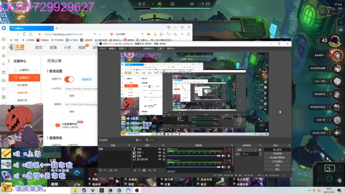Screen dimensions: 345x194
Task: Open first mixer channel settings gear
Action: (229, 156)
